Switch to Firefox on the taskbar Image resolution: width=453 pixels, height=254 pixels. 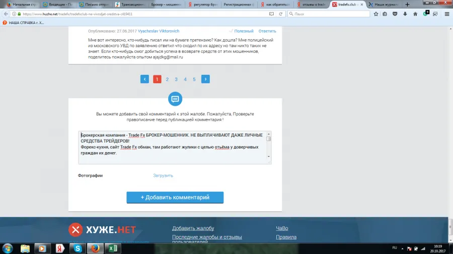(95, 248)
